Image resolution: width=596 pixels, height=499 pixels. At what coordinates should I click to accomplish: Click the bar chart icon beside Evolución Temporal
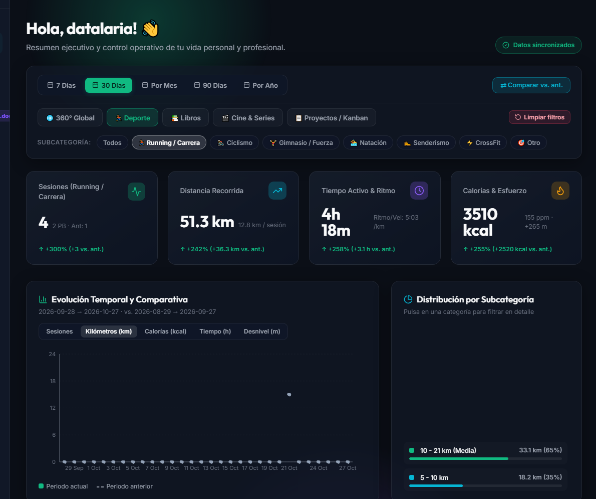(x=43, y=299)
